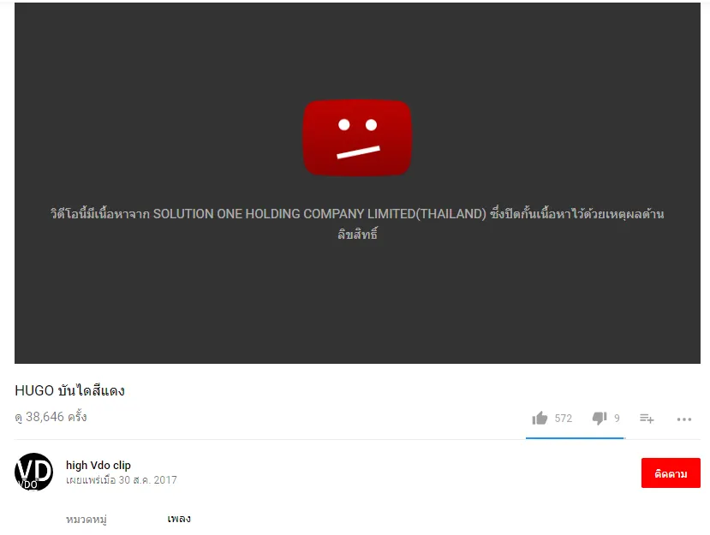Open the add-to-playlist icon
The image size is (710, 535).
[x=647, y=419]
